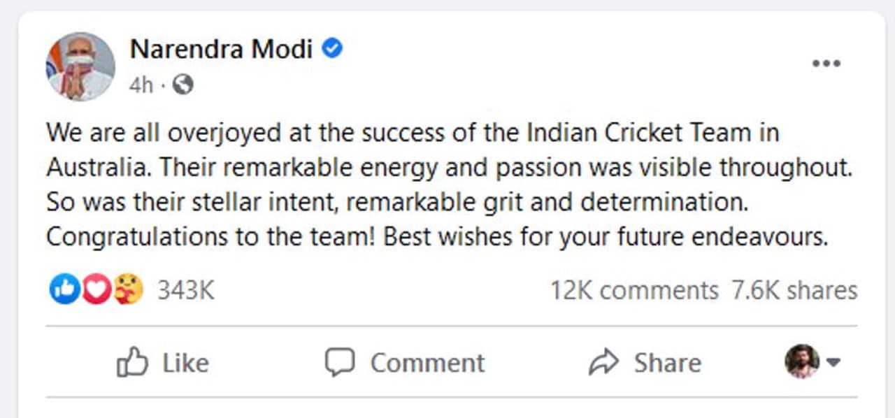Click the Share text label
The height and width of the screenshot is (418, 895).
pyautogui.click(x=667, y=363)
